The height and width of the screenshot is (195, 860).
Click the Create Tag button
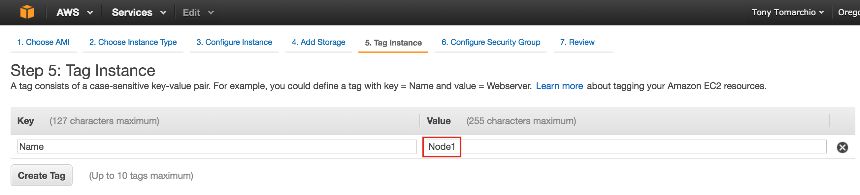(x=41, y=175)
